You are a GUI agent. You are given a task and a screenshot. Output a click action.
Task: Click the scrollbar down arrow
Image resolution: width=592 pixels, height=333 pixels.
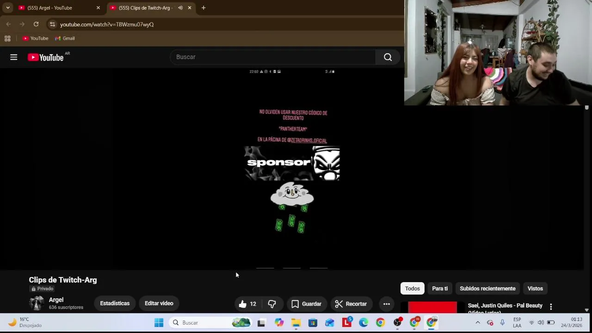[x=586, y=310]
